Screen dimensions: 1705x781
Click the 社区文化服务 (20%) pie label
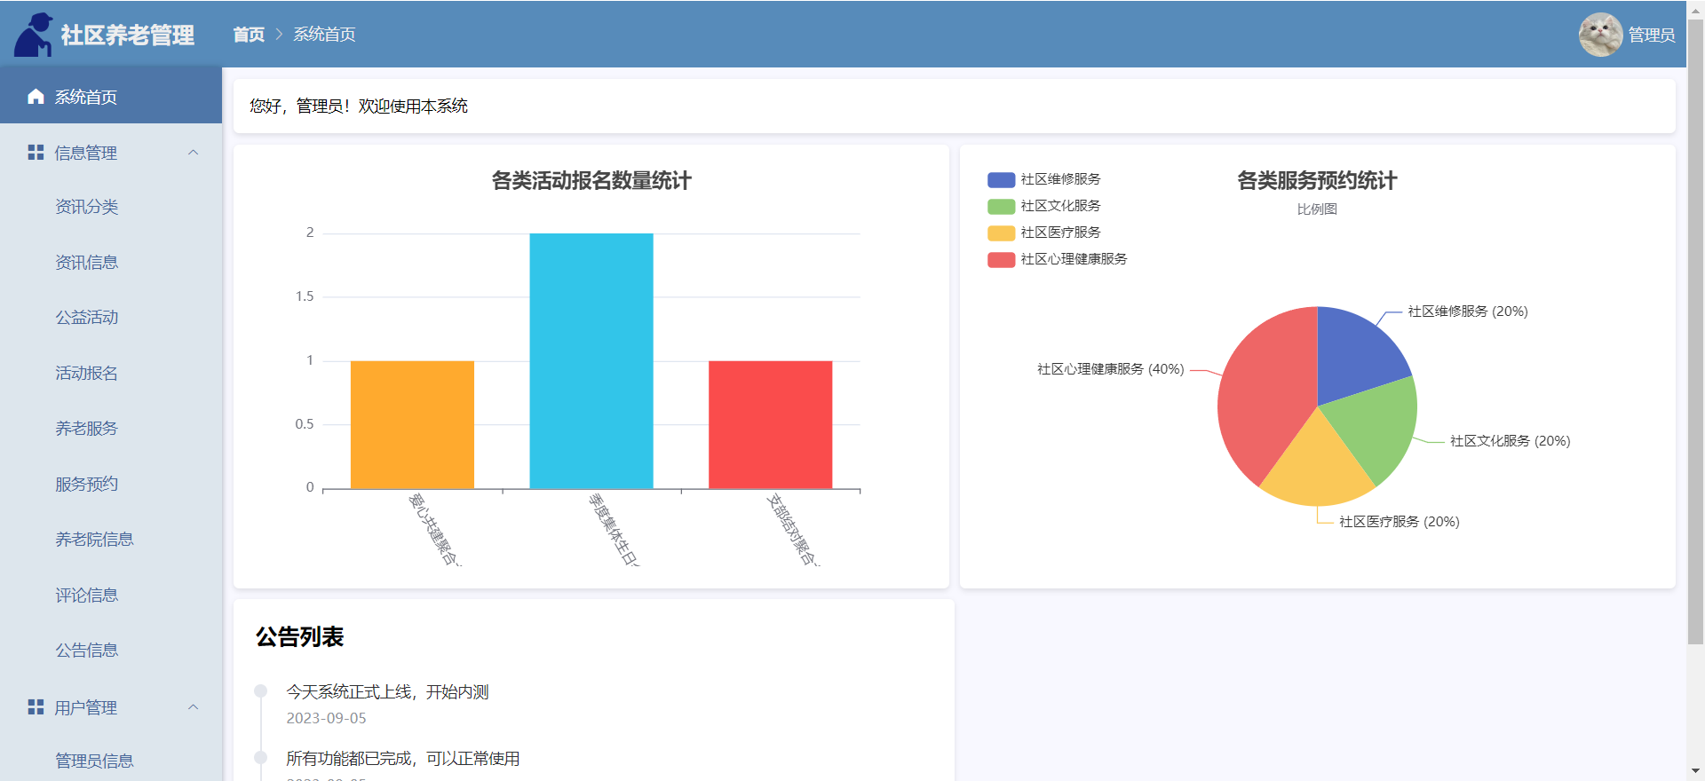click(1511, 441)
